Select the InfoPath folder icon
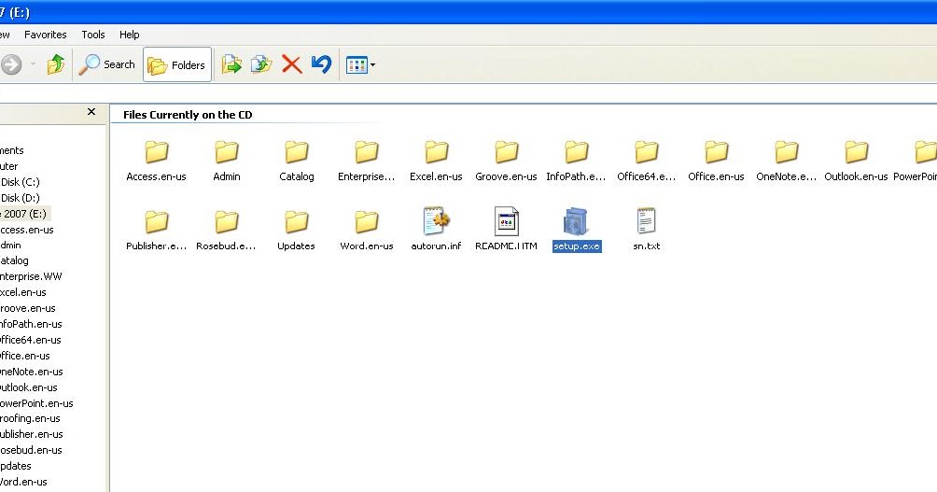 576,152
